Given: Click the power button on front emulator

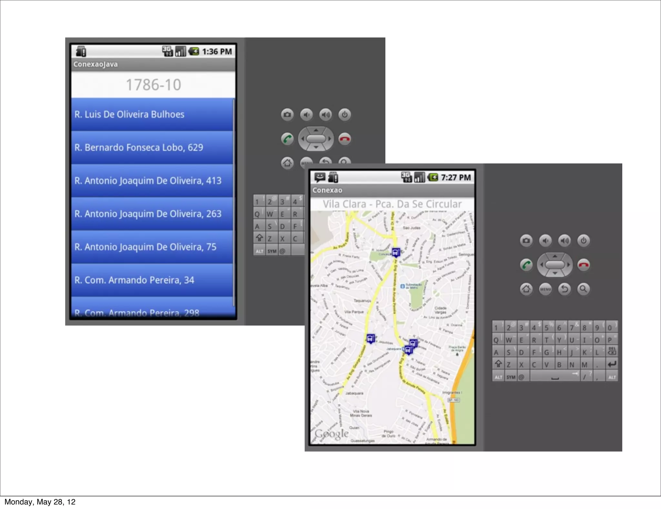Looking at the screenshot, I should (x=583, y=241).
